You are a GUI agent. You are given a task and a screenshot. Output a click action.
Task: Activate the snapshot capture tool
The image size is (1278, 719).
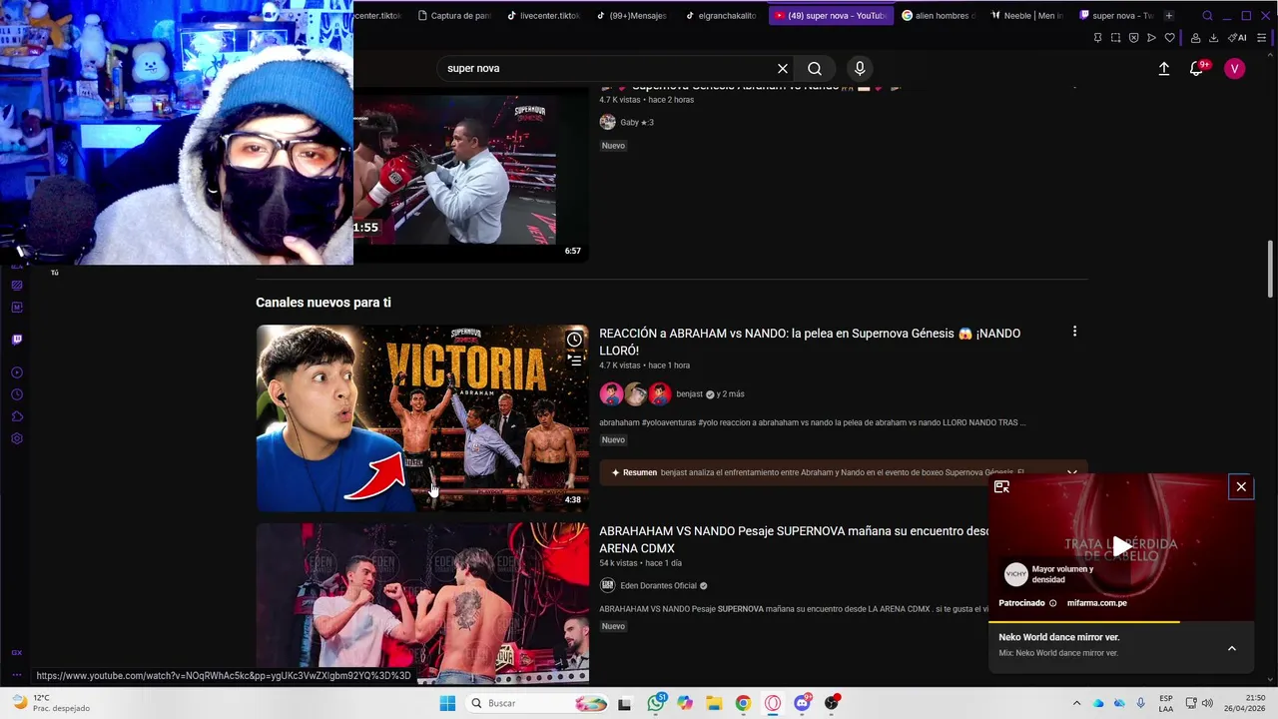pos(1115,38)
